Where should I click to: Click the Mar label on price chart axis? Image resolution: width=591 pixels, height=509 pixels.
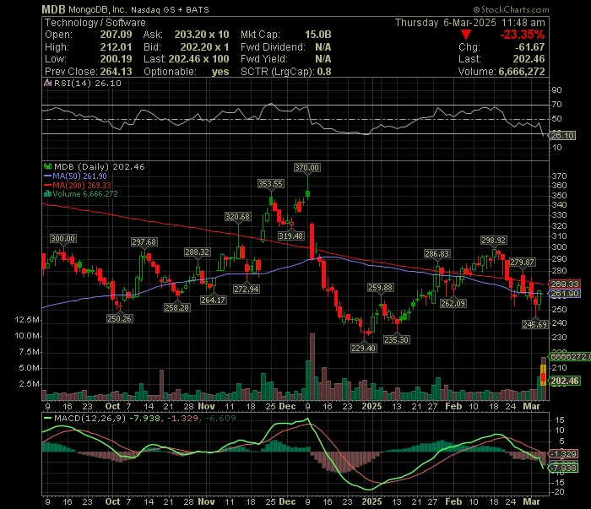tap(531, 407)
